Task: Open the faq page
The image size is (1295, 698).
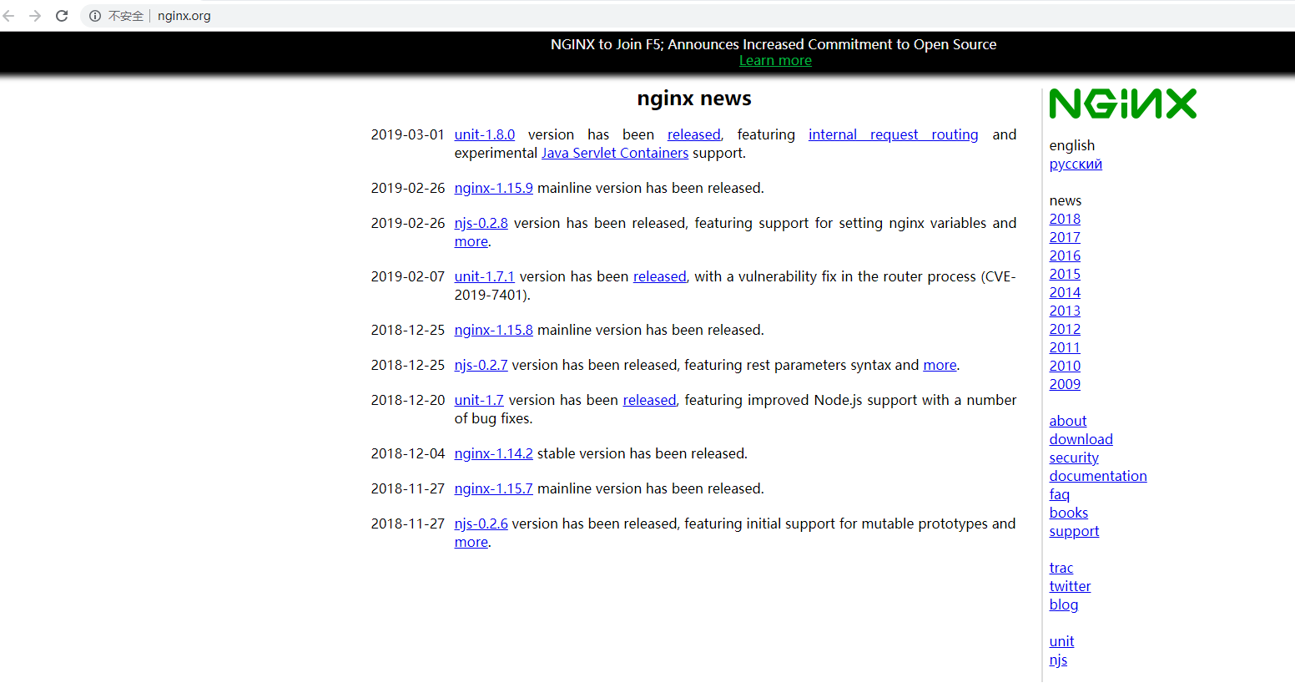Action: click(1060, 494)
